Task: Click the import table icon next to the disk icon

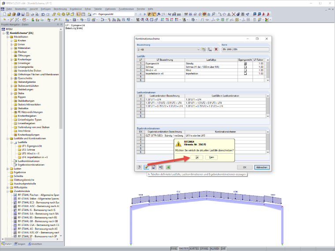Action: pyautogui.click(x=161, y=167)
